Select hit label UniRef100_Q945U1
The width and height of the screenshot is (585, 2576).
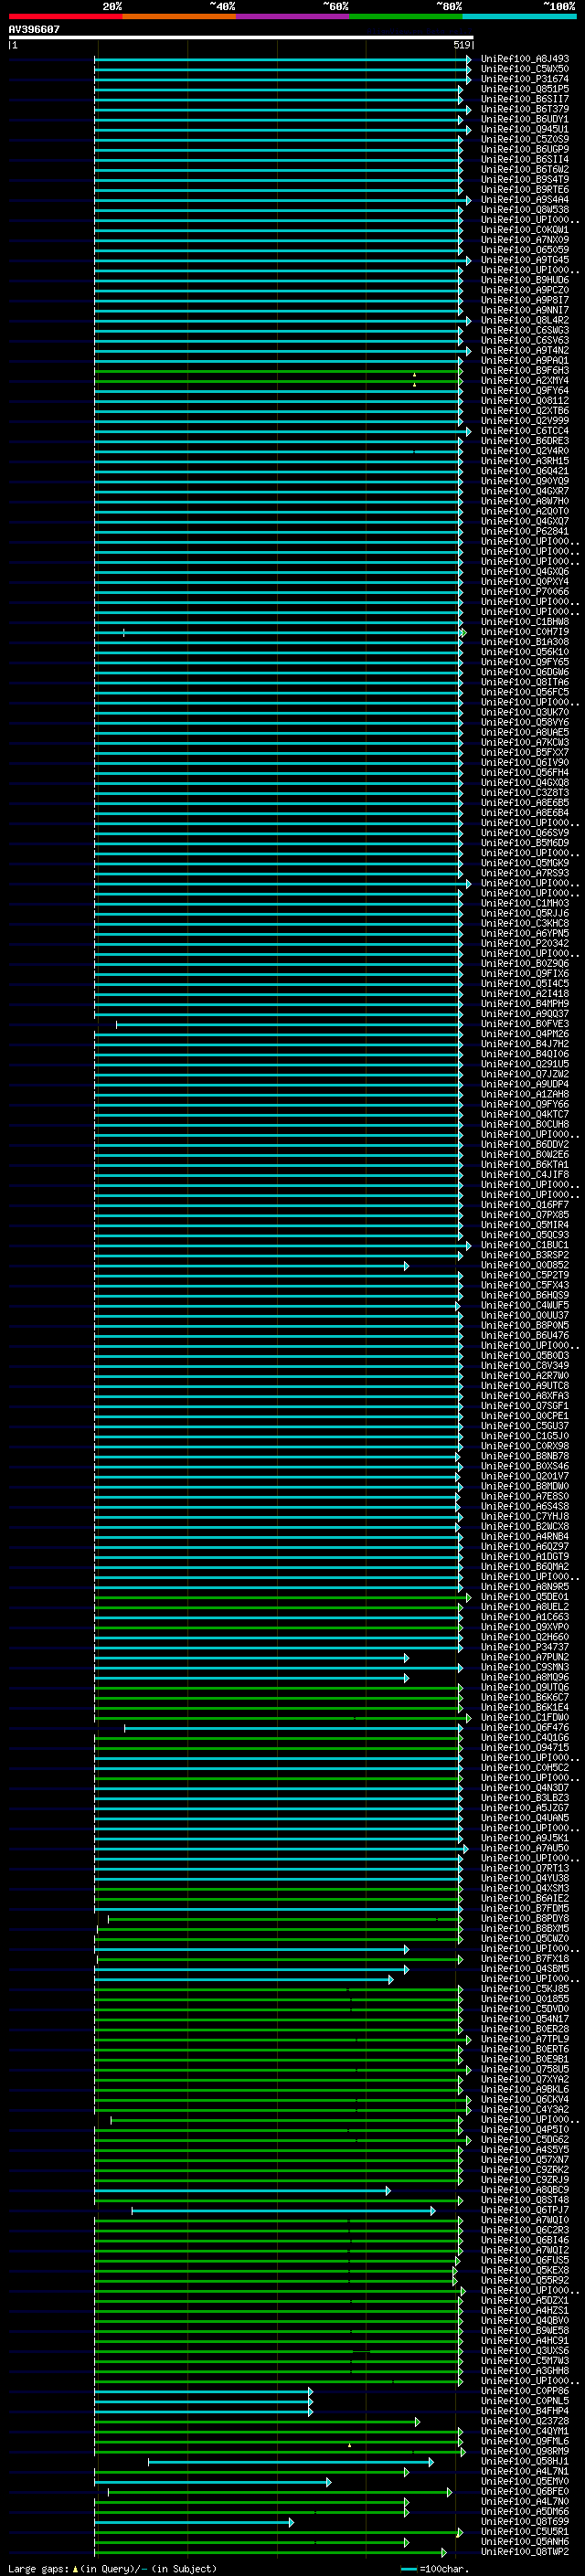point(525,129)
